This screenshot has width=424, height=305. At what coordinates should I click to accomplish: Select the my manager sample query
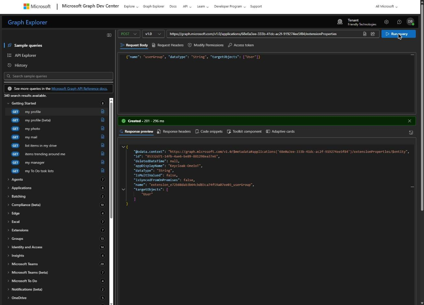point(57,162)
